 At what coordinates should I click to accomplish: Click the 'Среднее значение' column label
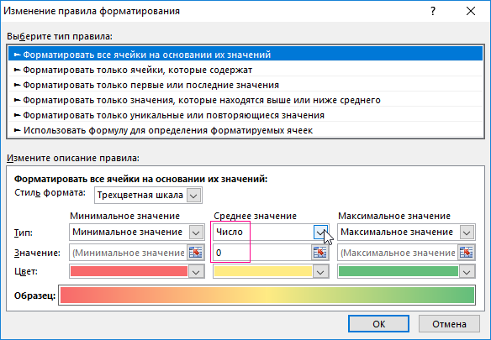(255, 216)
